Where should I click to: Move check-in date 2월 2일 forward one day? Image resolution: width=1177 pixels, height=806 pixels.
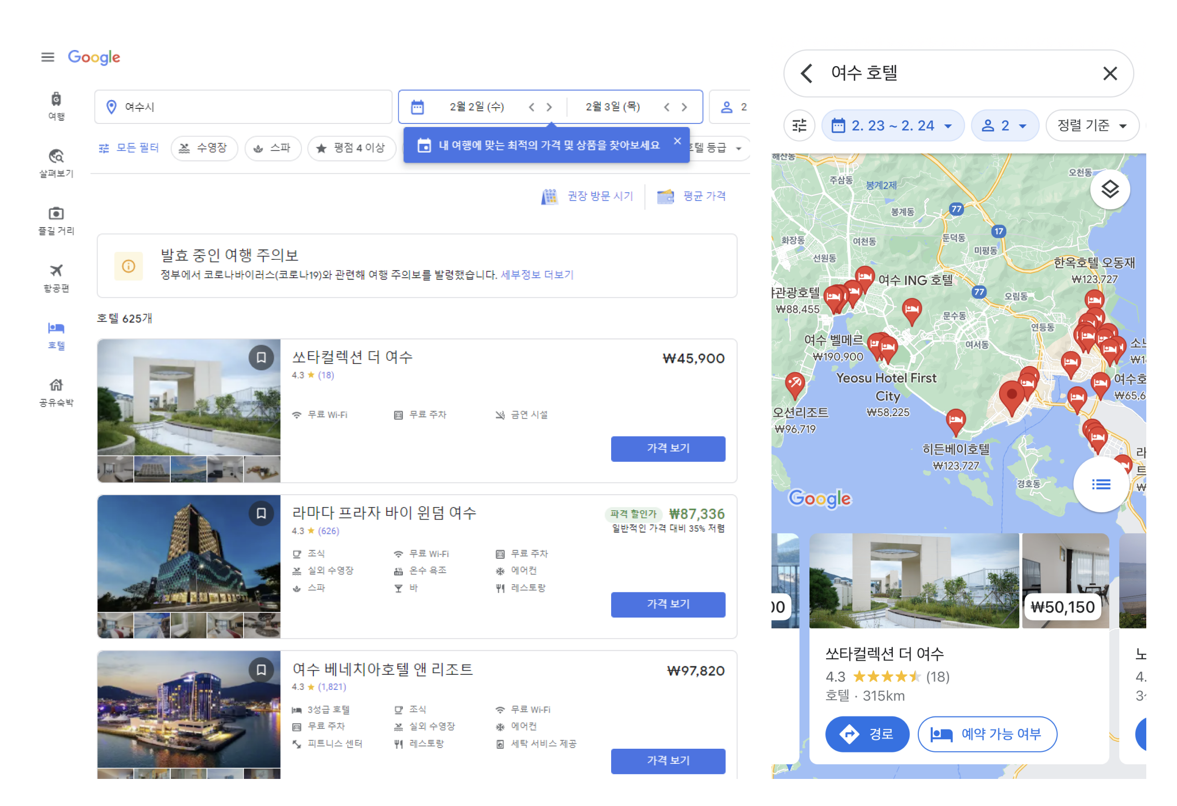[x=549, y=107]
